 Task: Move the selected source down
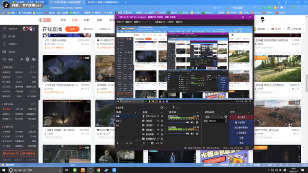tap(162, 143)
